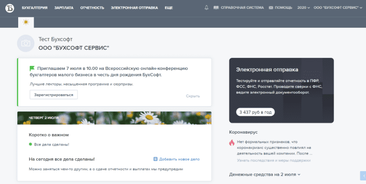
Task: Click the plus icon for a new task
Action: click(x=155, y=159)
